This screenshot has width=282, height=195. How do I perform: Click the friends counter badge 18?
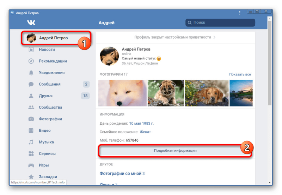pyautogui.click(x=85, y=96)
